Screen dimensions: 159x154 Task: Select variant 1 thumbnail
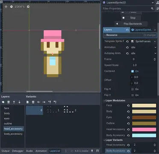[x=52, y=110]
